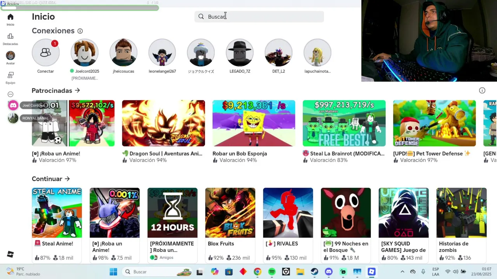
Task: Open Joelcord2025's avatar in connections
Action: tap(84, 52)
